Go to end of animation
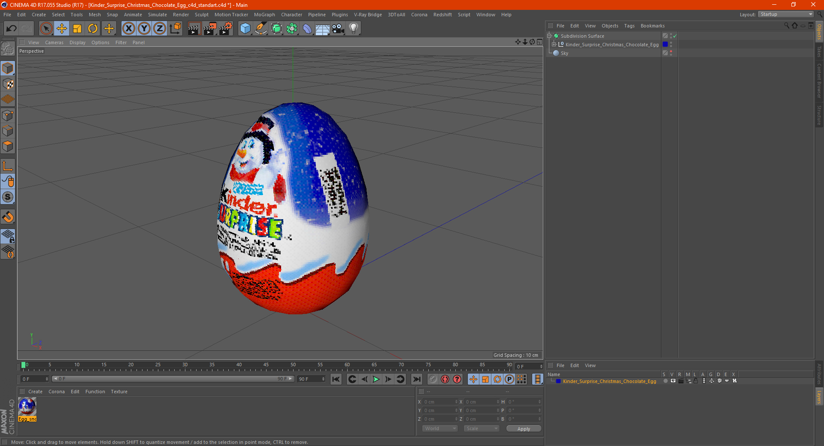The height and width of the screenshot is (446, 824). pos(416,379)
